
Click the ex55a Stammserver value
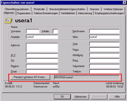coord(56,87)
